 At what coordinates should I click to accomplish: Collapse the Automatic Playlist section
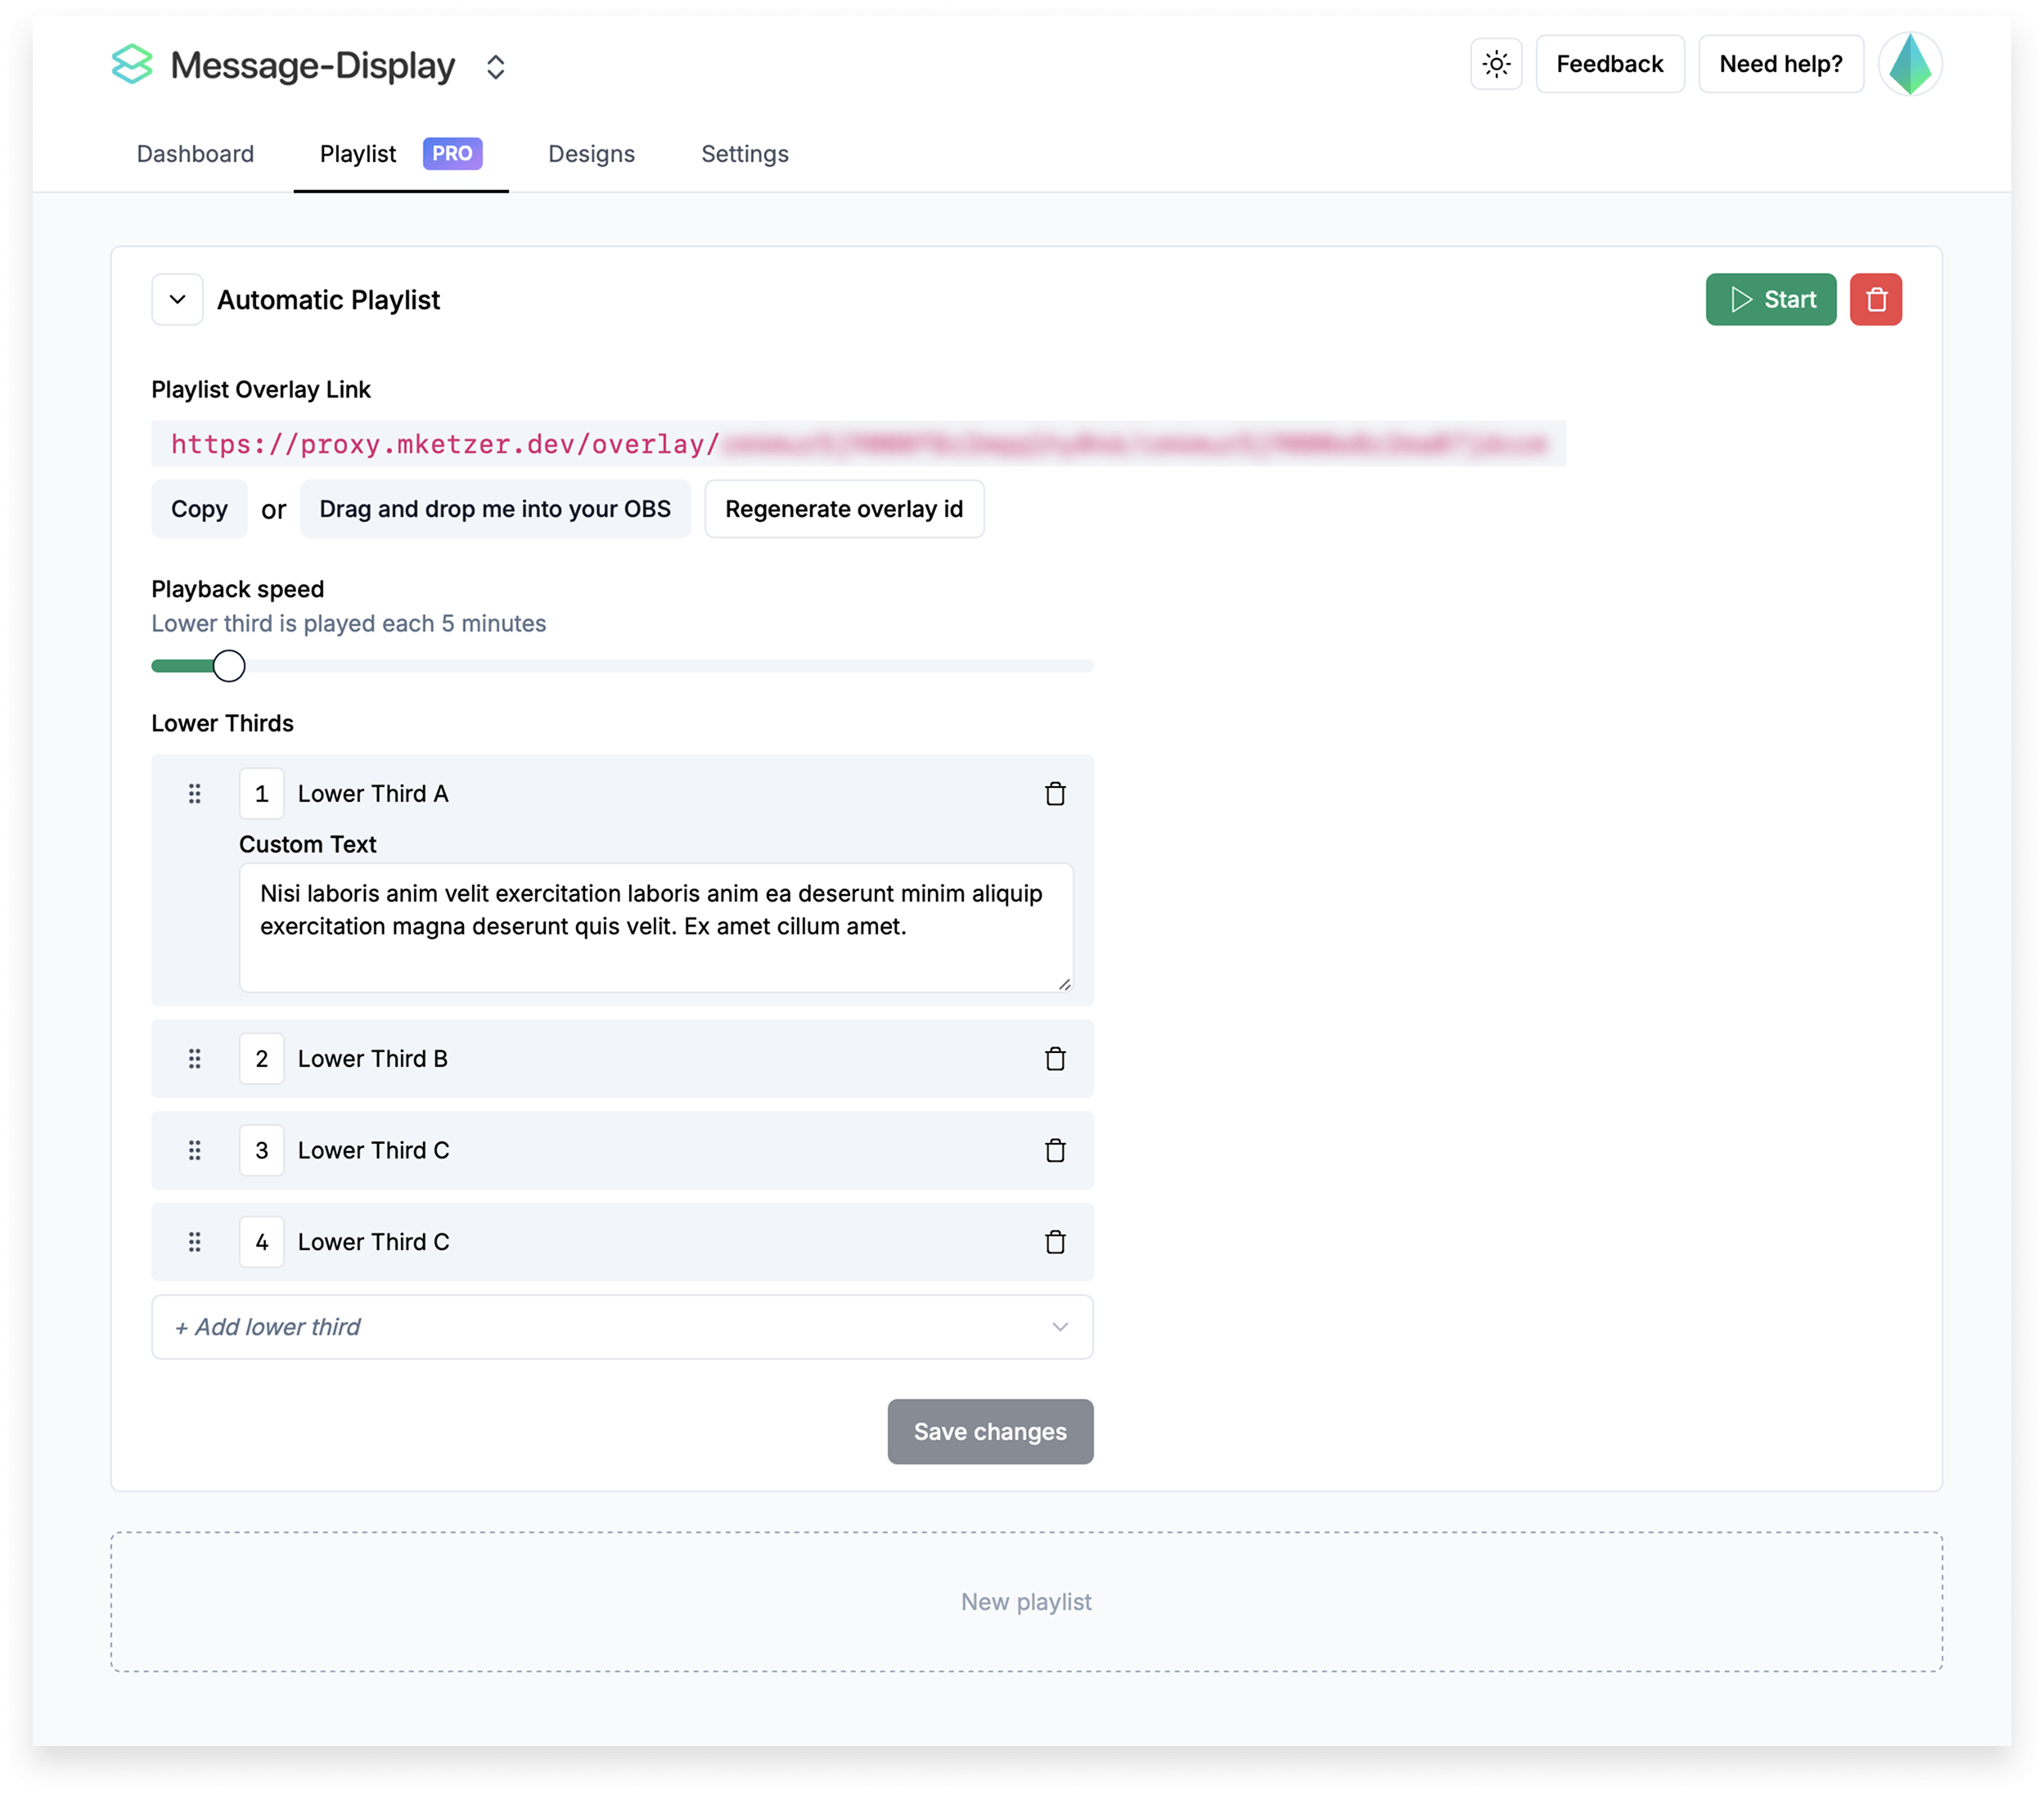[x=178, y=300]
